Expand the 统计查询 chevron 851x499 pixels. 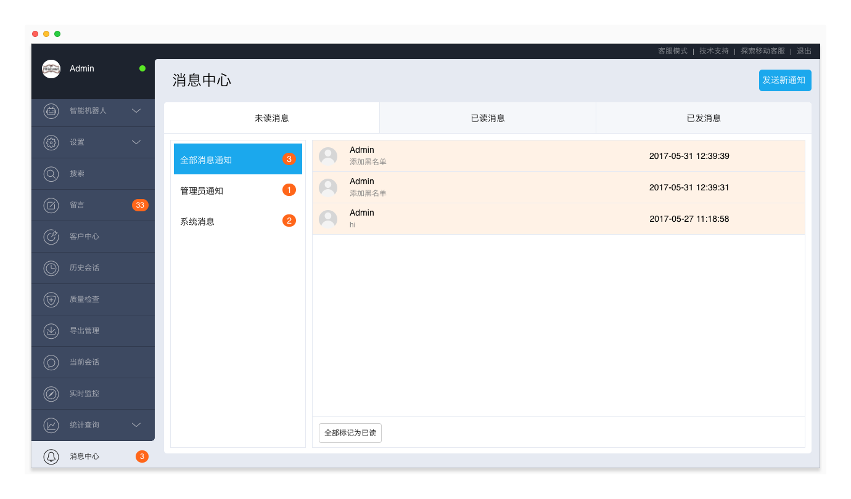point(136,425)
